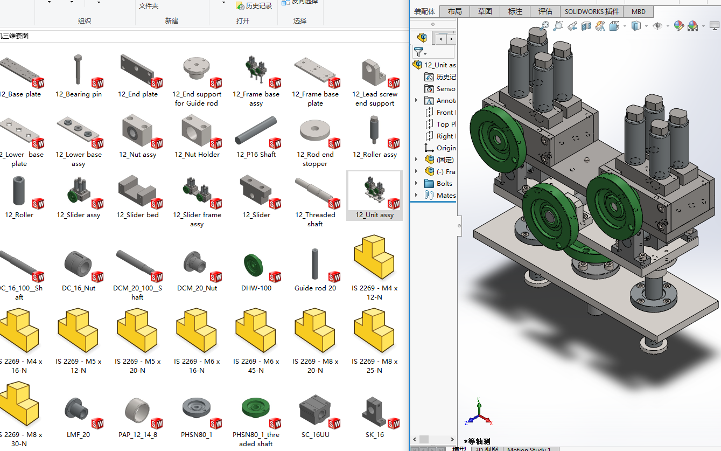The height and width of the screenshot is (451, 721).
Task: Click the Edit Appearance color ball icon
Action: click(x=678, y=26)
